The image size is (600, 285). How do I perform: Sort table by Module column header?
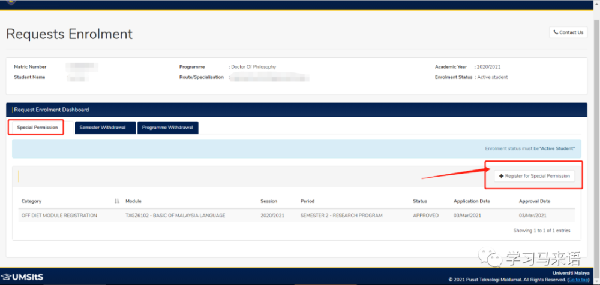[133, 201]
